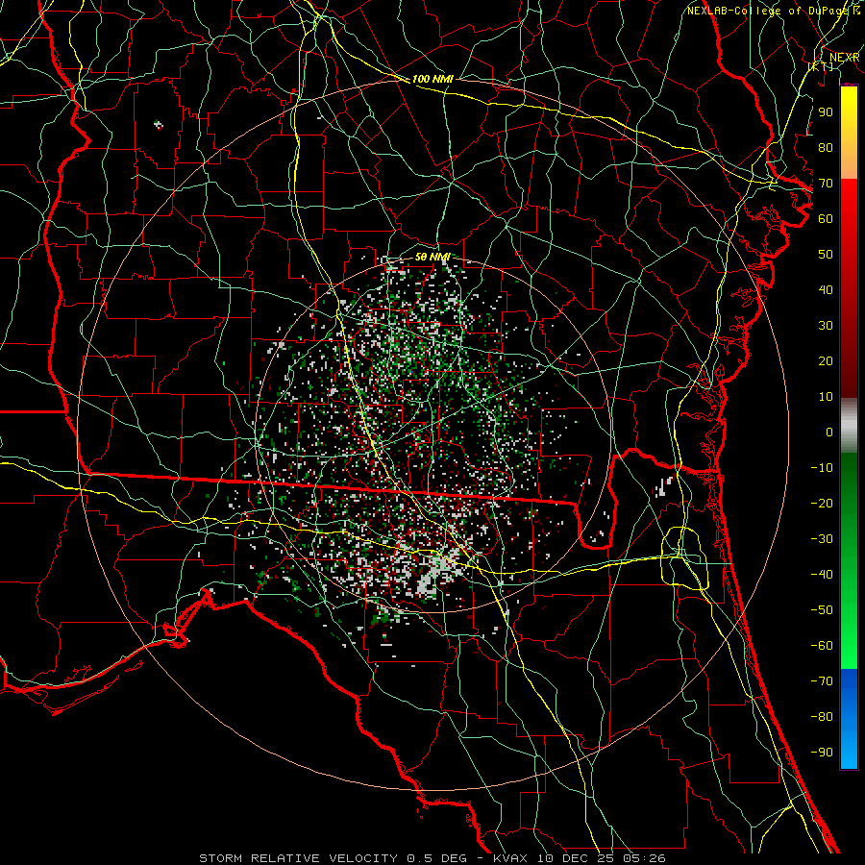This screenshot has height=865, width=865.
Task: Select the positive 30 scale value
Action: click(826, 326)
